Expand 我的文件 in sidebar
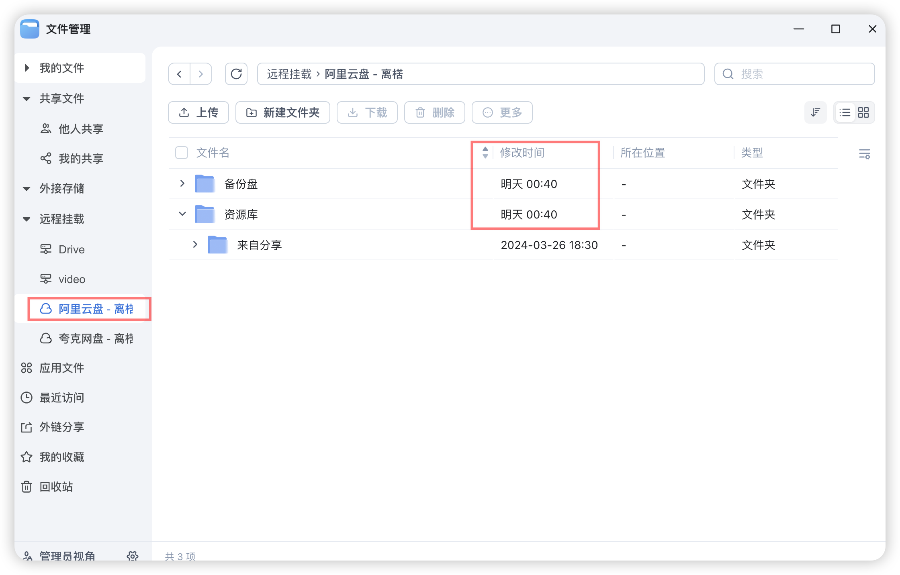This screenshot has height=575, width=900. (x=27, y=68)
